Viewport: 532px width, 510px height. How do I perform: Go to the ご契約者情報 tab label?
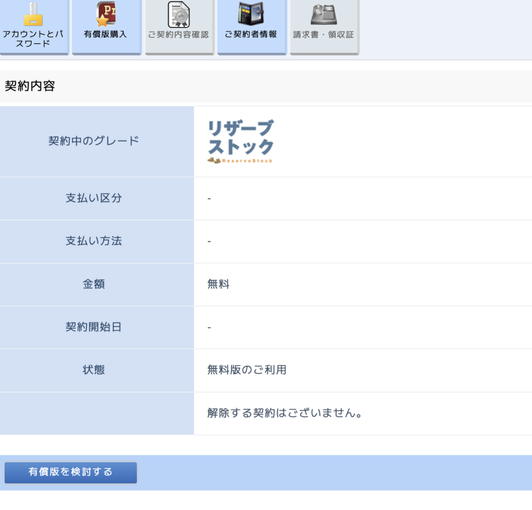click(x=251, y=34)
